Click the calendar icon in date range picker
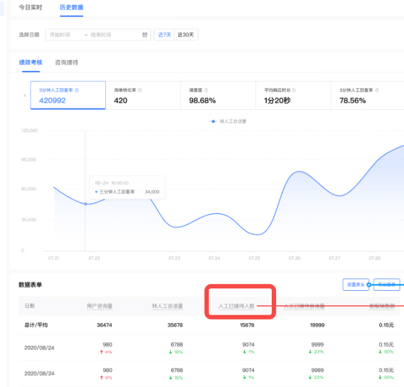Viewport: 404px width, 387px height. click(145, 35)
